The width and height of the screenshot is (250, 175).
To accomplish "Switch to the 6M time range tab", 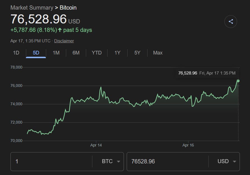I will point(76,53).
